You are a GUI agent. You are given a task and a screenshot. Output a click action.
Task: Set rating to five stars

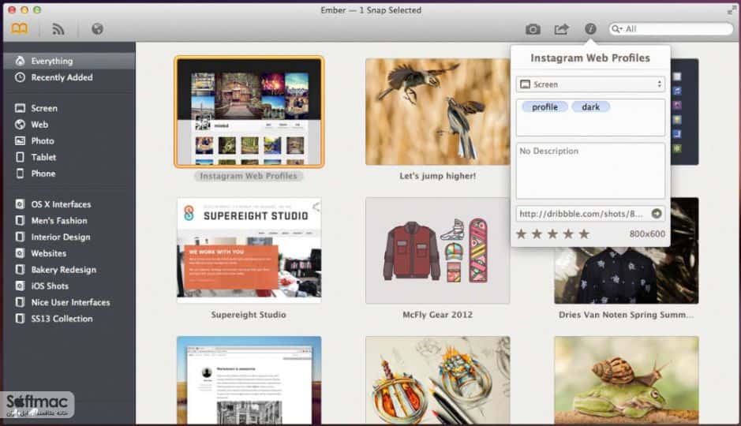coord(584,234)
